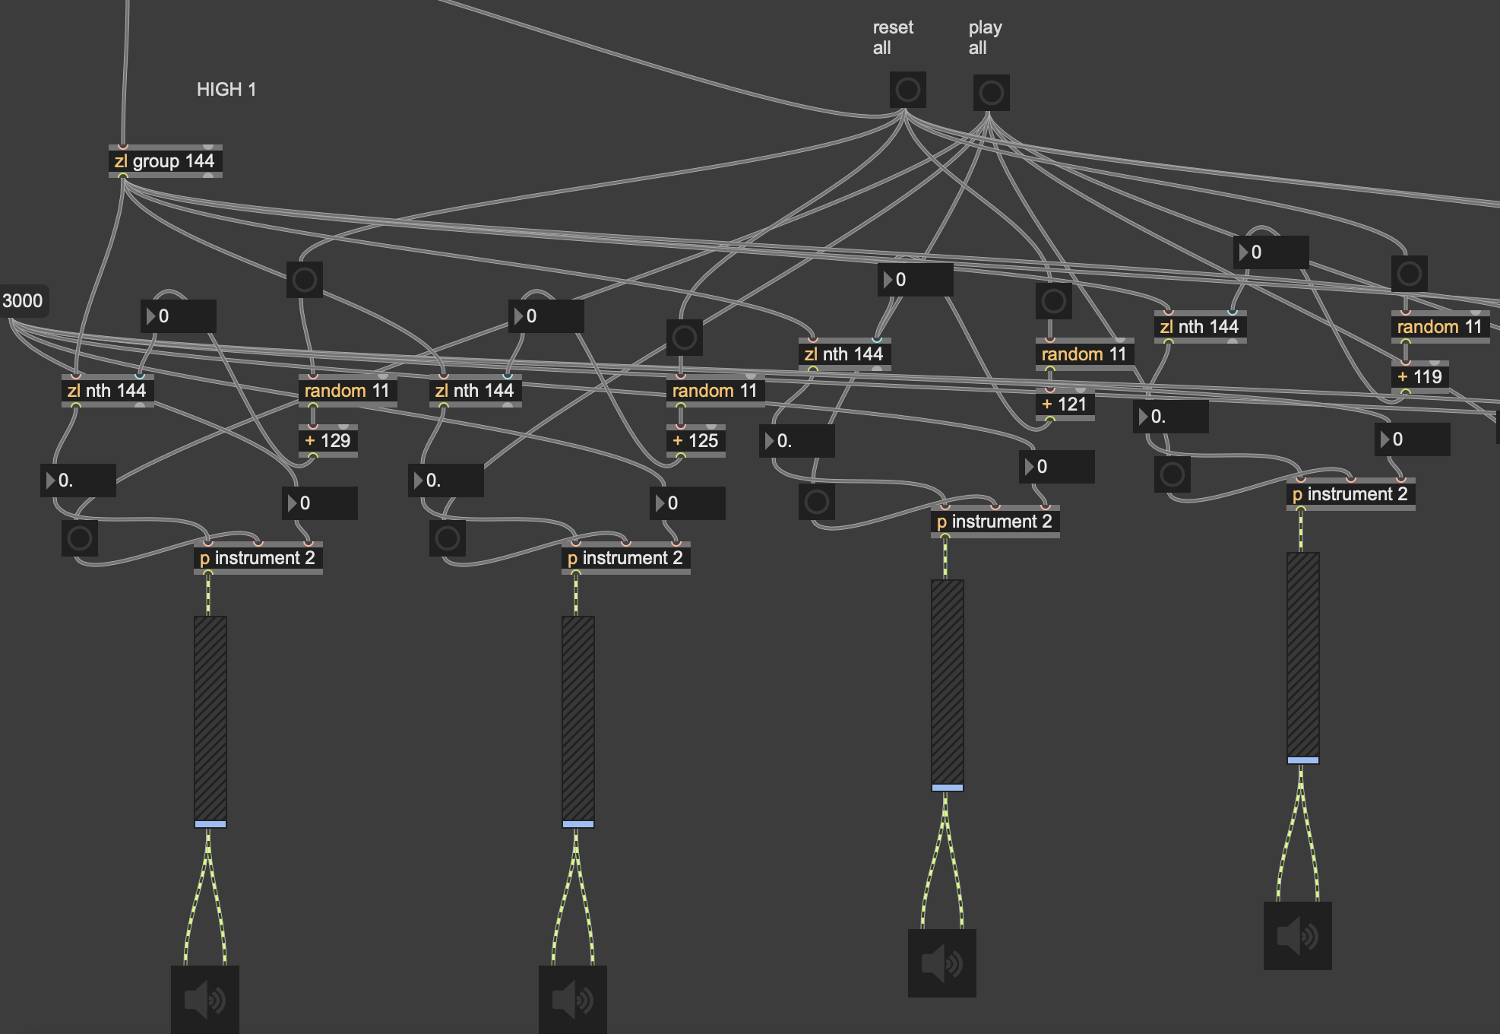Click the leftmost gain slider handle
Screen dimensions: 1500x1034
click(210, 824)
